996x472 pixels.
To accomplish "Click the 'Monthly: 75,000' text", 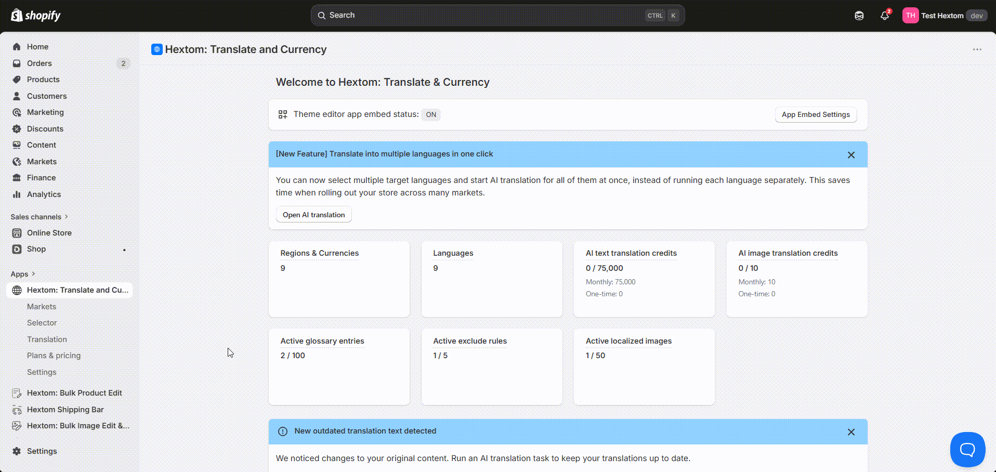I will pos(610,282).
